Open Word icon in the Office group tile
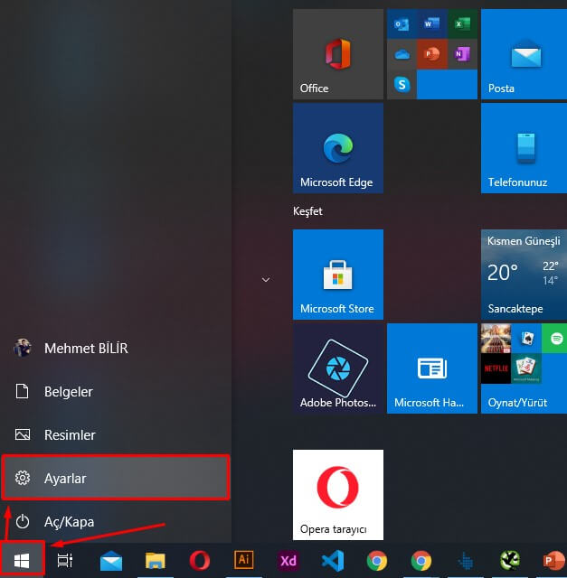 [x=432, y=24]
